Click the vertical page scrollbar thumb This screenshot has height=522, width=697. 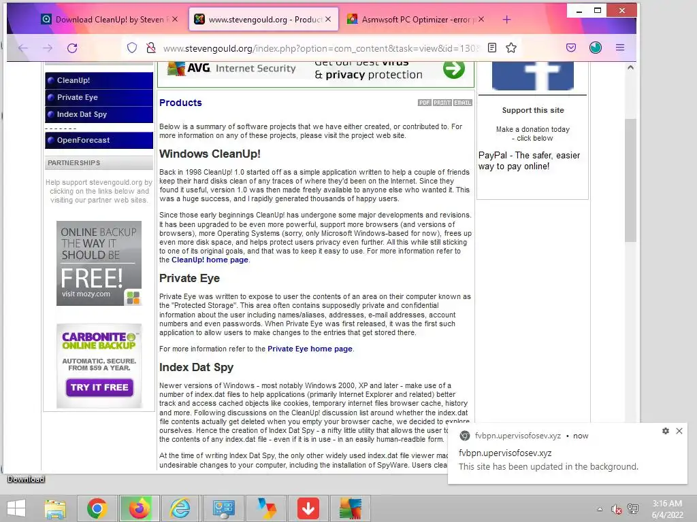coord(630,179)
